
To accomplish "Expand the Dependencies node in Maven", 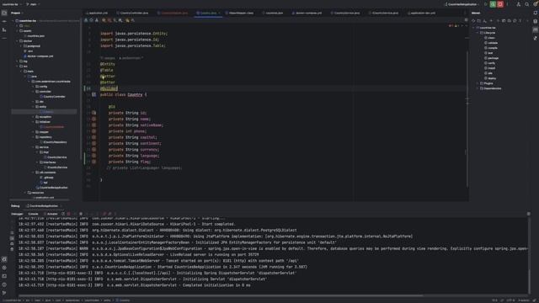I will (x=478, y=88).
